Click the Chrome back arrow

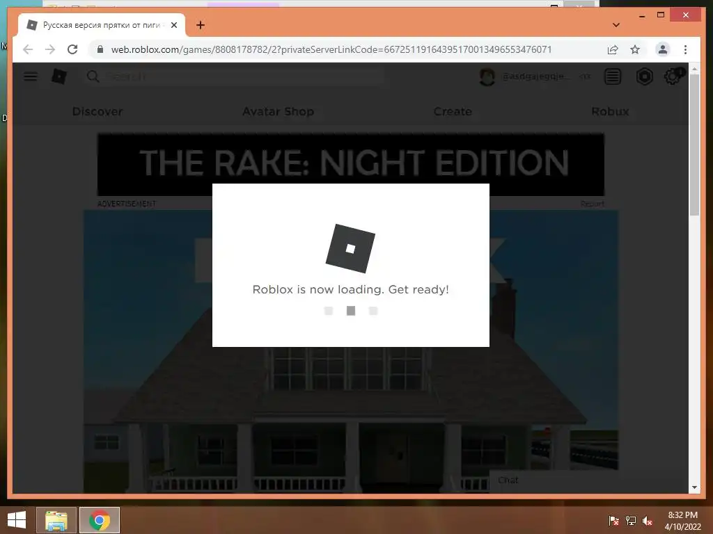28,49
